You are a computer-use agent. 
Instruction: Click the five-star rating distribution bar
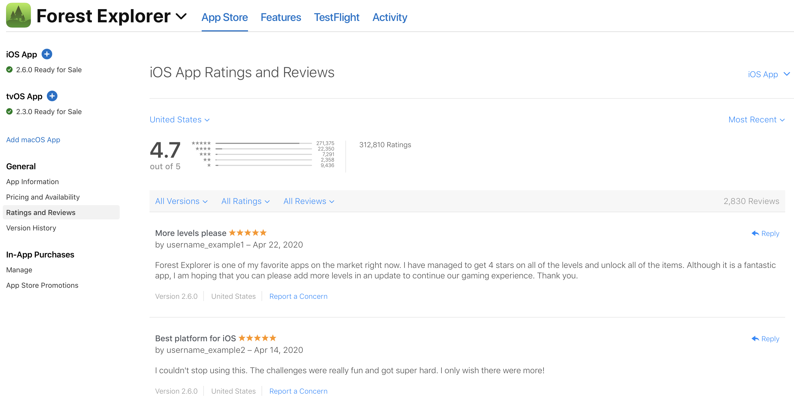[263, 143]
